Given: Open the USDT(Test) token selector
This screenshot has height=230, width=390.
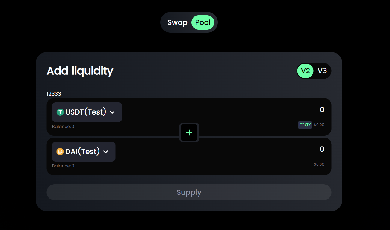Looking at the screenshot, I should click(x=87, y=112).
